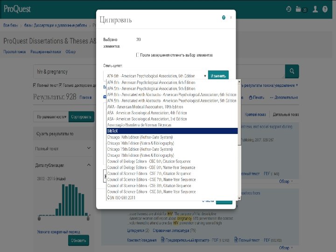Viewport: 336px width, 252px height.
Task: Select Associação Brasileira de Normas Técnicas option
Action: [172, 125]
